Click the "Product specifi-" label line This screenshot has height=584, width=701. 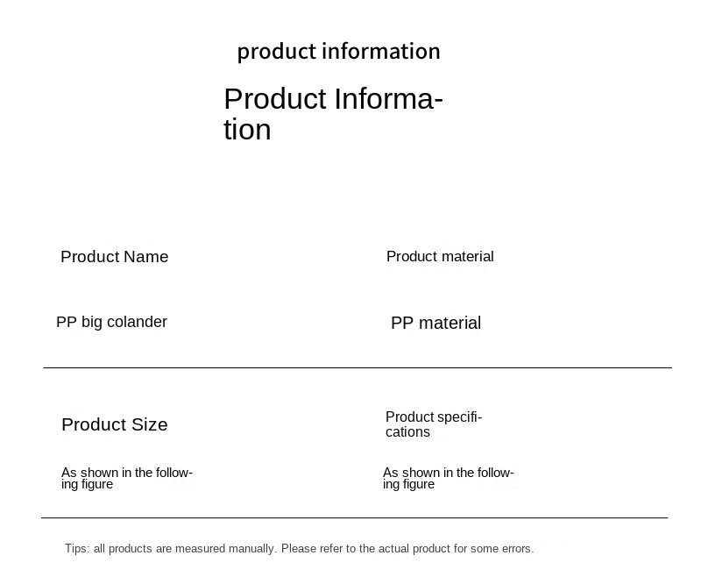pos(434,417)
